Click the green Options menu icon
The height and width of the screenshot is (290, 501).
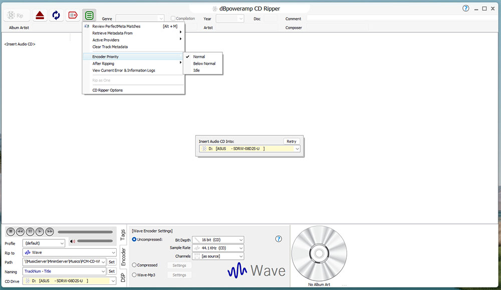point(89,16)
